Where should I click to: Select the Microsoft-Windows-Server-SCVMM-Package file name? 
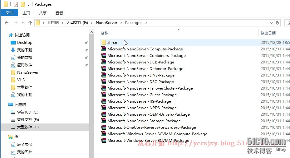coord(148,141)
